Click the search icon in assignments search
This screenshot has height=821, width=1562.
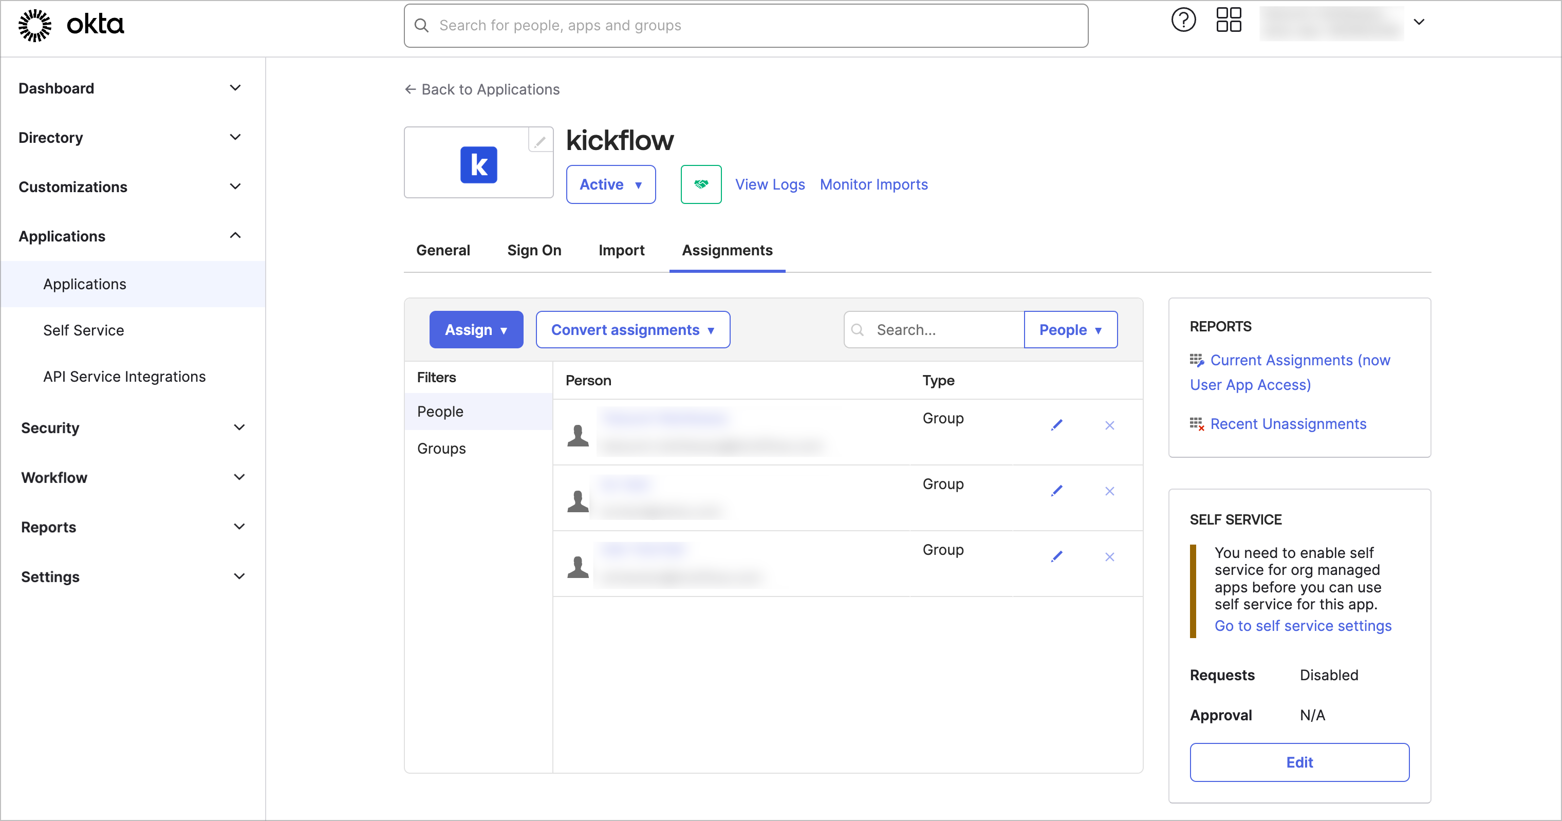coord(858,330)
